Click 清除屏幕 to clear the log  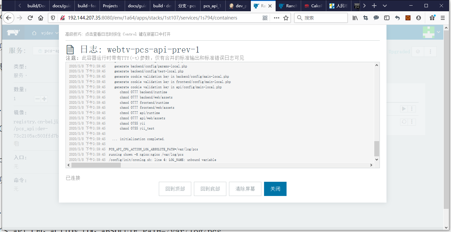(x=245, y=189)
